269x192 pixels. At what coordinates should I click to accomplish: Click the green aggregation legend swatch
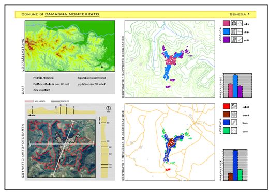[x=227, y=131]
